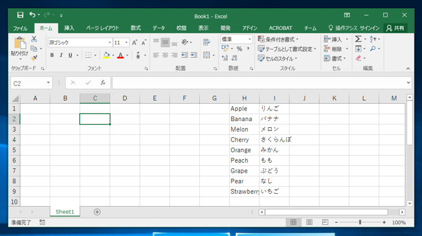Increase font size with large A
The width and height of the screenshot is (422, 236).
point(135,42)
